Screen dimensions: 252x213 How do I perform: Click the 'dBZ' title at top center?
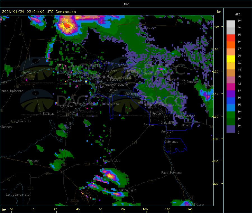point(126,4)
